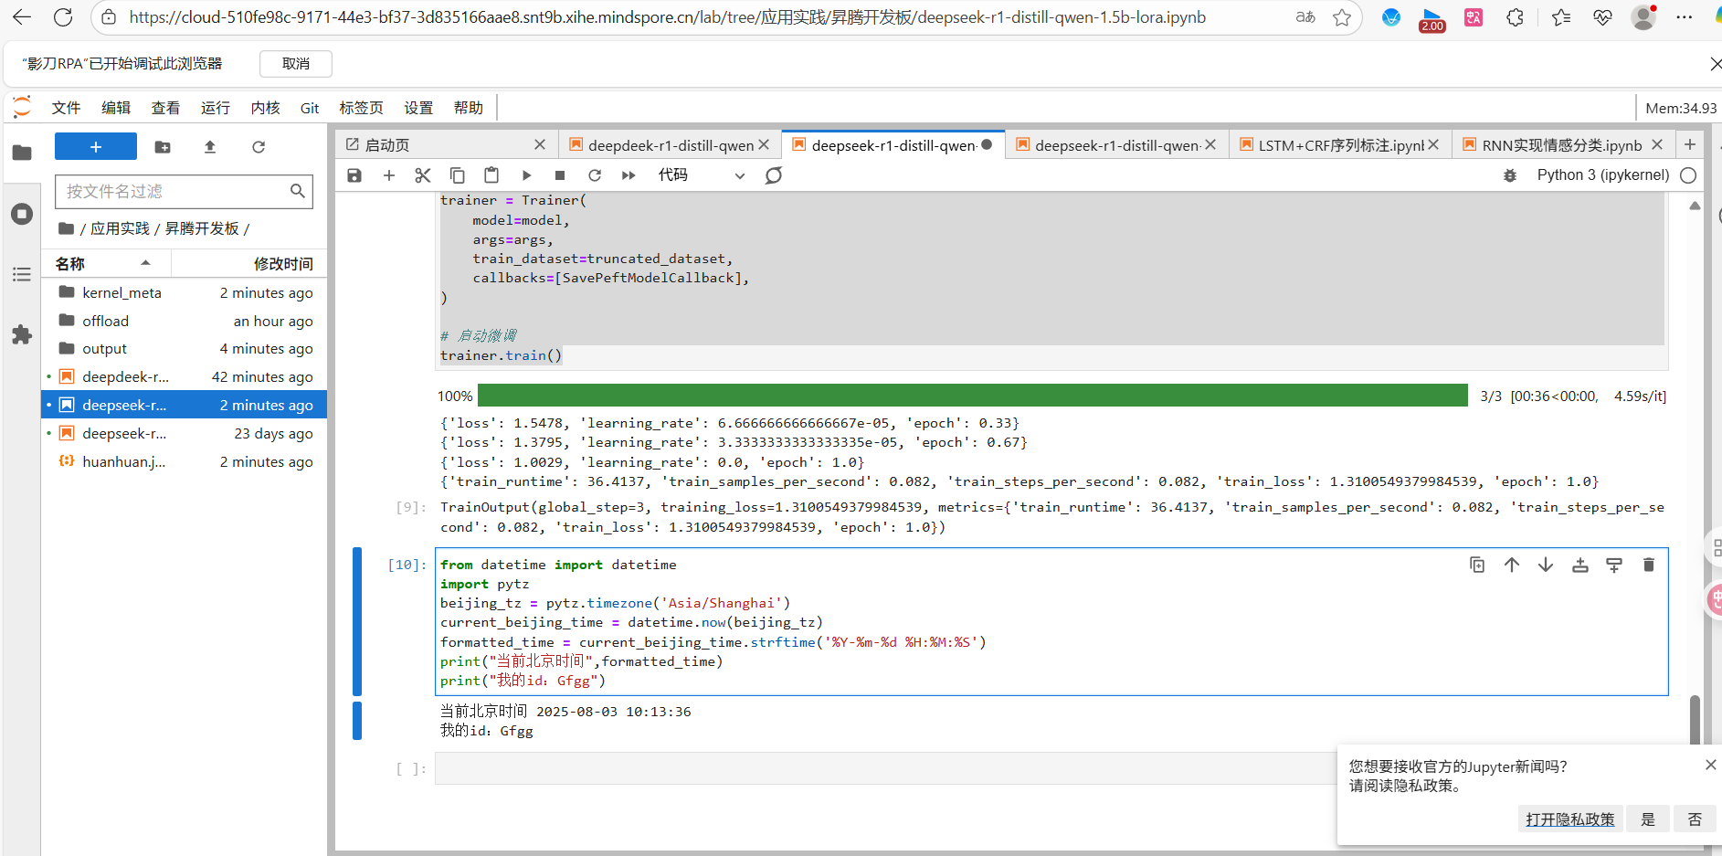Save the notebook with the toolbar save icon
This screenshot has width=1722, height=856.
(x=354, y=175)
